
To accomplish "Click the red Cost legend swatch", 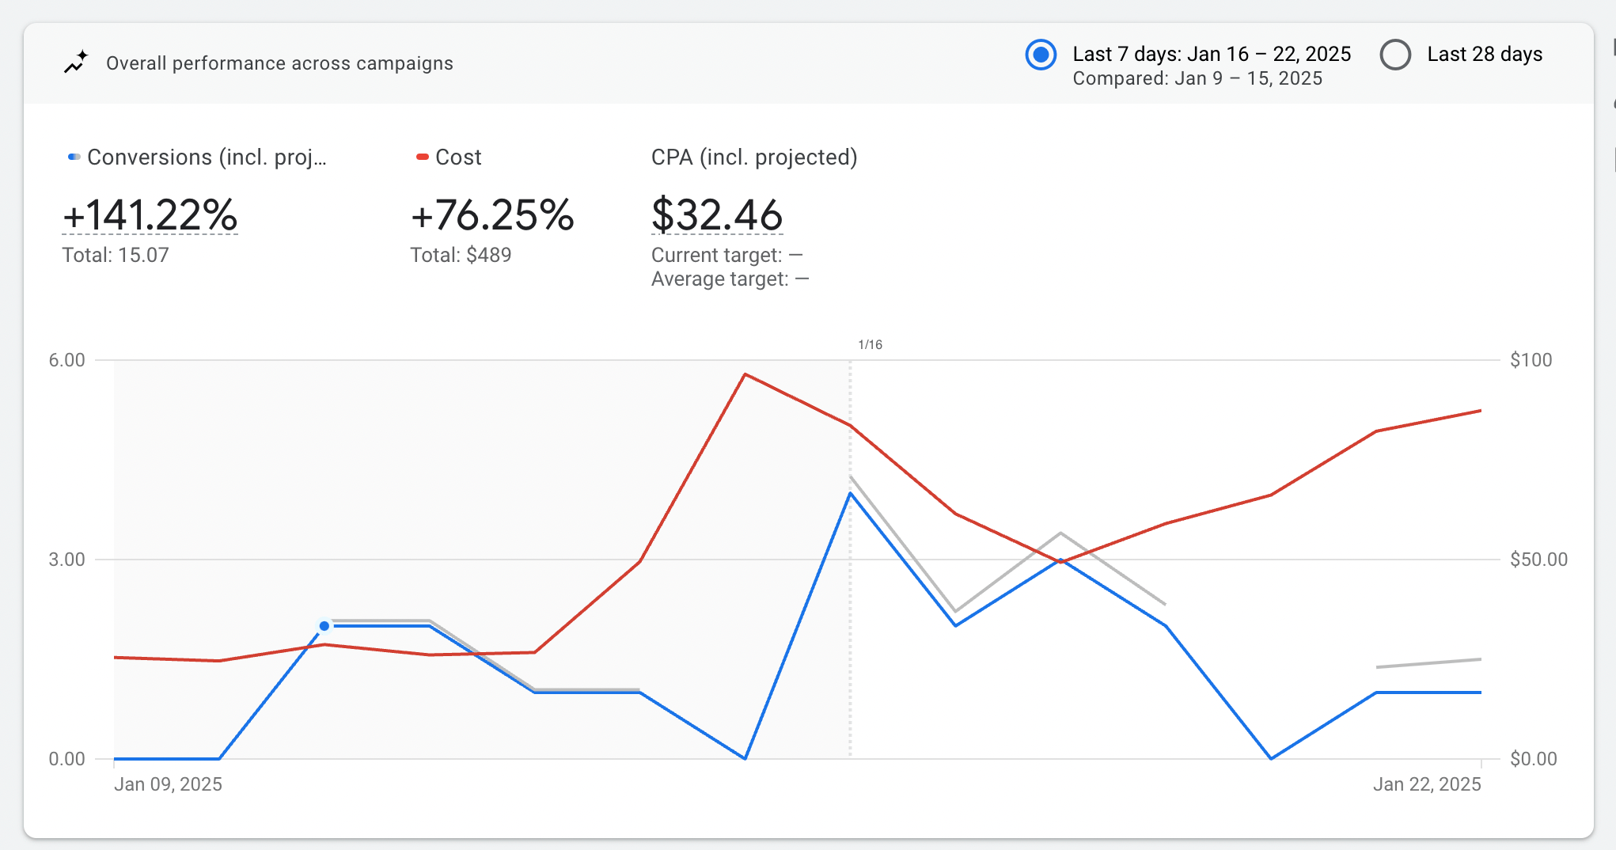I will pyautogui.click(x=423, y=157).
